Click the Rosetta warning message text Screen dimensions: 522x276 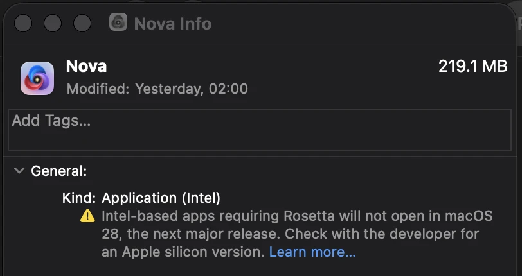pos(297,234)
